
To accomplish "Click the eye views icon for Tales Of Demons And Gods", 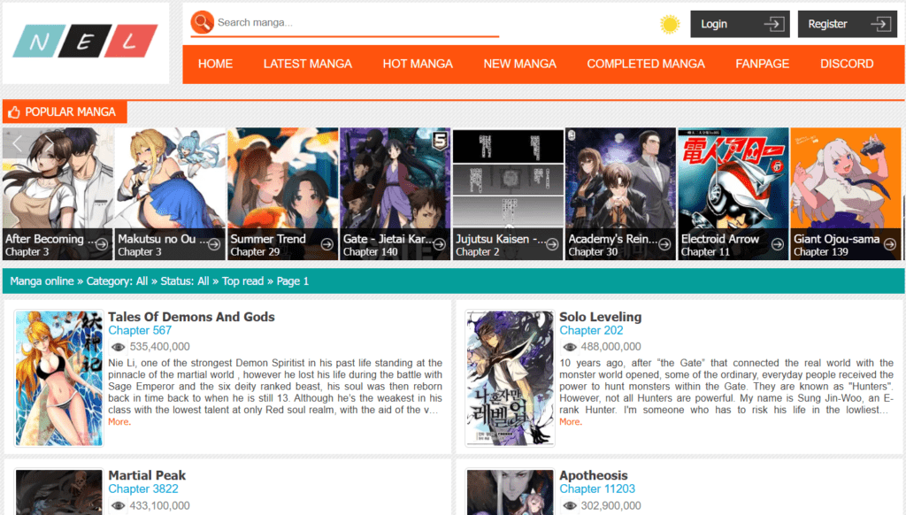I will point(118,347).
